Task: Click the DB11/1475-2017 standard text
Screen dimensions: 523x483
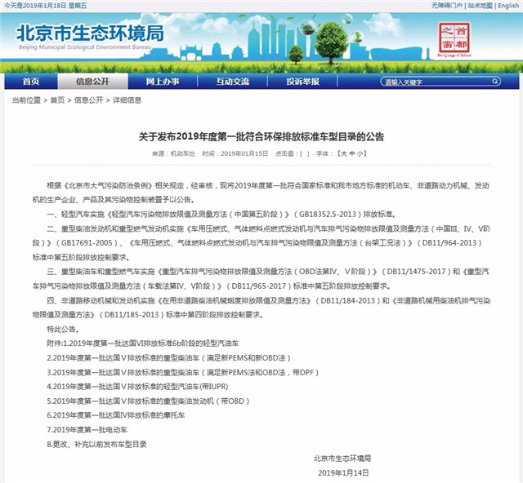Action: (x=416, y=271)
